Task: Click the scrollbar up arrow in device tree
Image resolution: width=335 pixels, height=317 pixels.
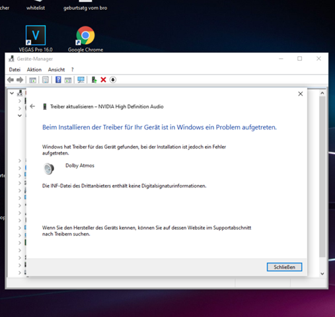Action: click(322, 93)
